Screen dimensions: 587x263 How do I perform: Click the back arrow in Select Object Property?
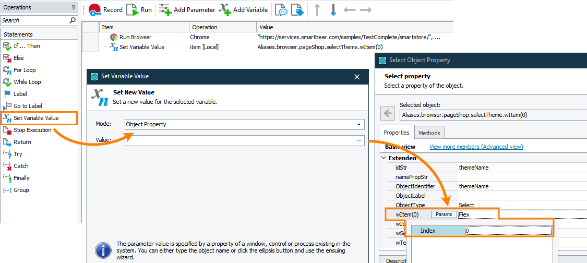pyautogui.click(x=387, y=113)
